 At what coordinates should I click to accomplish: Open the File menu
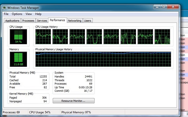(x=6, y=14)
